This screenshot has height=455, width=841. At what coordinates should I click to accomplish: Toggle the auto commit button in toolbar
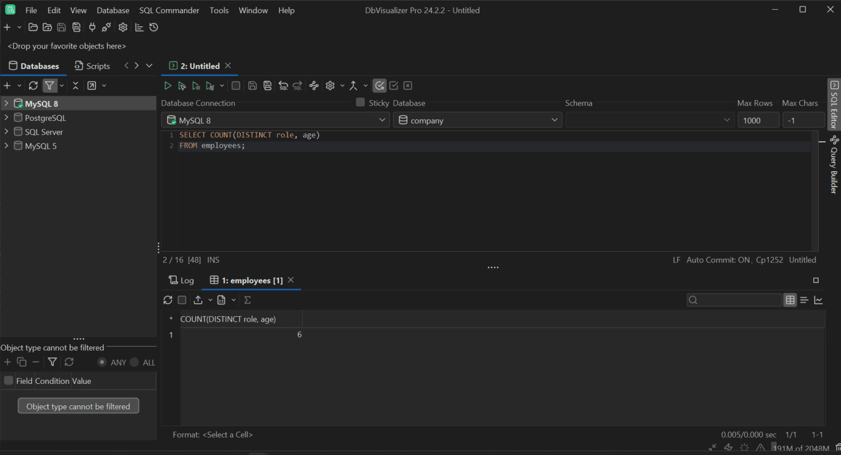pos(379,86)
